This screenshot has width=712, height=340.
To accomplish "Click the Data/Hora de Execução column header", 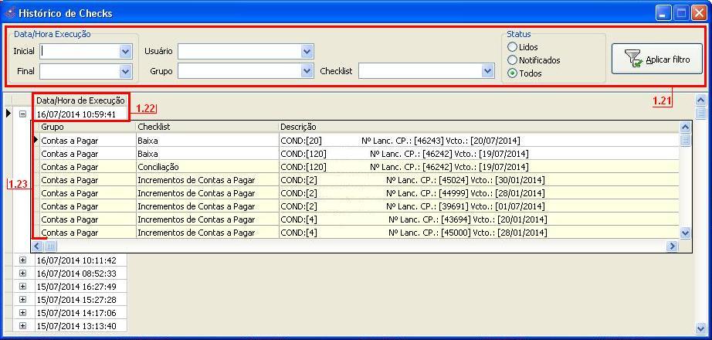I will point(80,100).
